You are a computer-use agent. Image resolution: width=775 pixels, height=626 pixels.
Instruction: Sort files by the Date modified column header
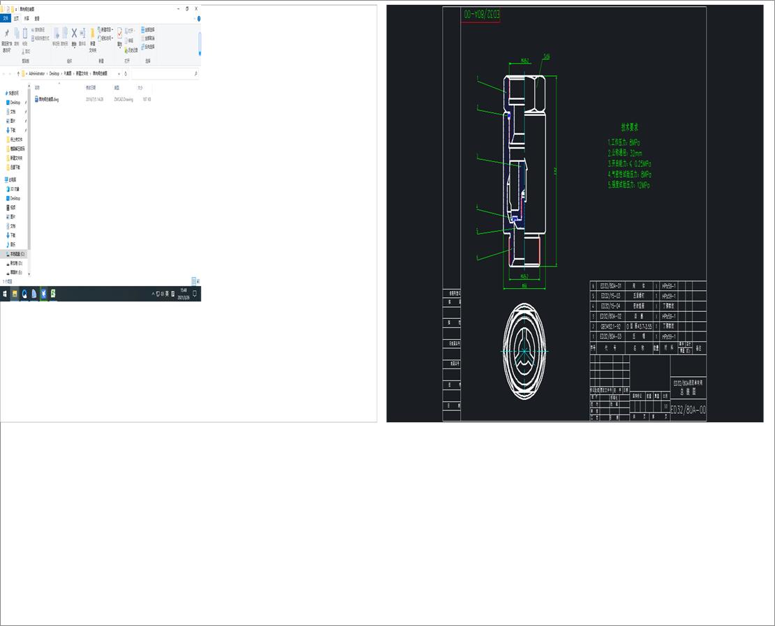click(91, 87)
